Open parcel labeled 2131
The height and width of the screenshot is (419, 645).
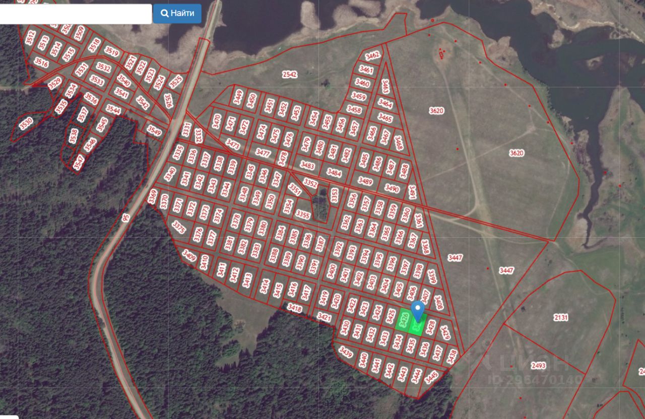[561, 317]
